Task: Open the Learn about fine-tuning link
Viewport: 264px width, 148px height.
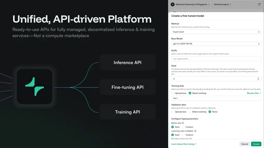Action: tap(184, 144)
